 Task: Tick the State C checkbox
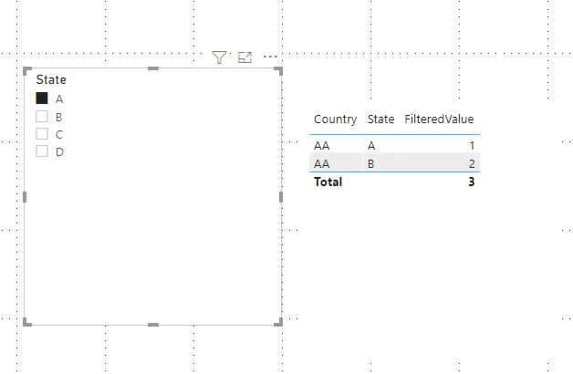point(42,134)
